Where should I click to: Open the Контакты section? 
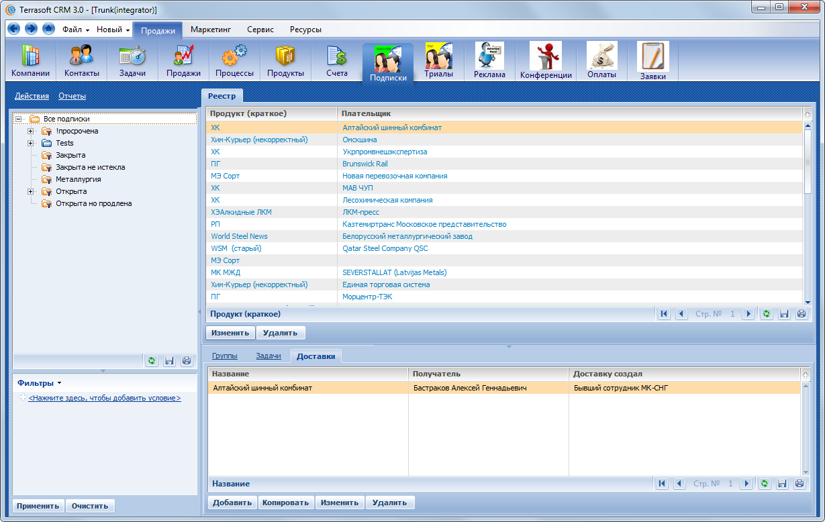click(82, 62)
